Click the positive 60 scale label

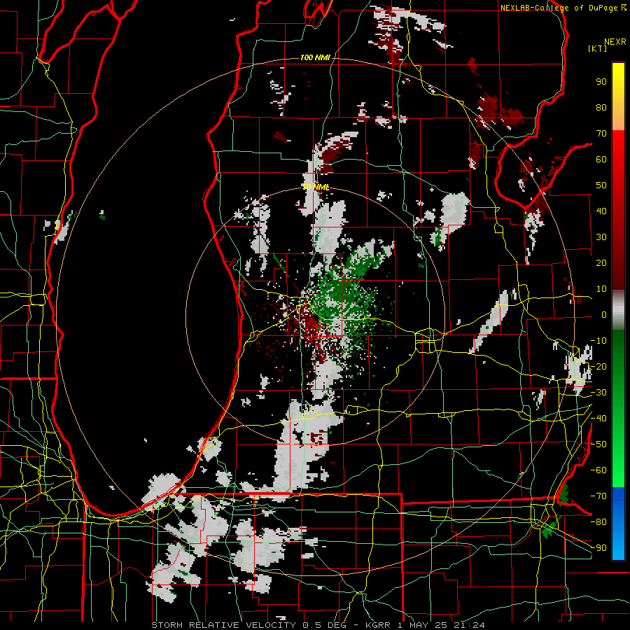point(601,160)
